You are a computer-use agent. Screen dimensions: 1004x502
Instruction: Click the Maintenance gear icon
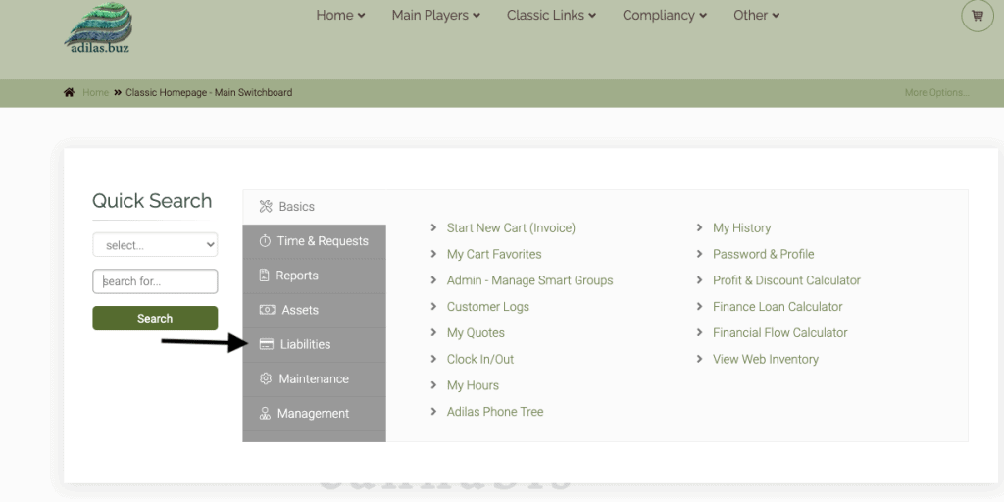(x=265, y=378)
